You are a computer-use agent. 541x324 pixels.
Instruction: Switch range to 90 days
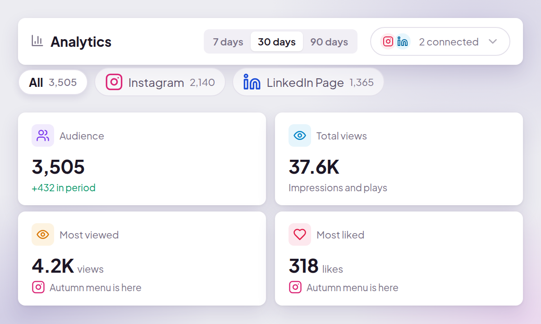coord(329,42)
